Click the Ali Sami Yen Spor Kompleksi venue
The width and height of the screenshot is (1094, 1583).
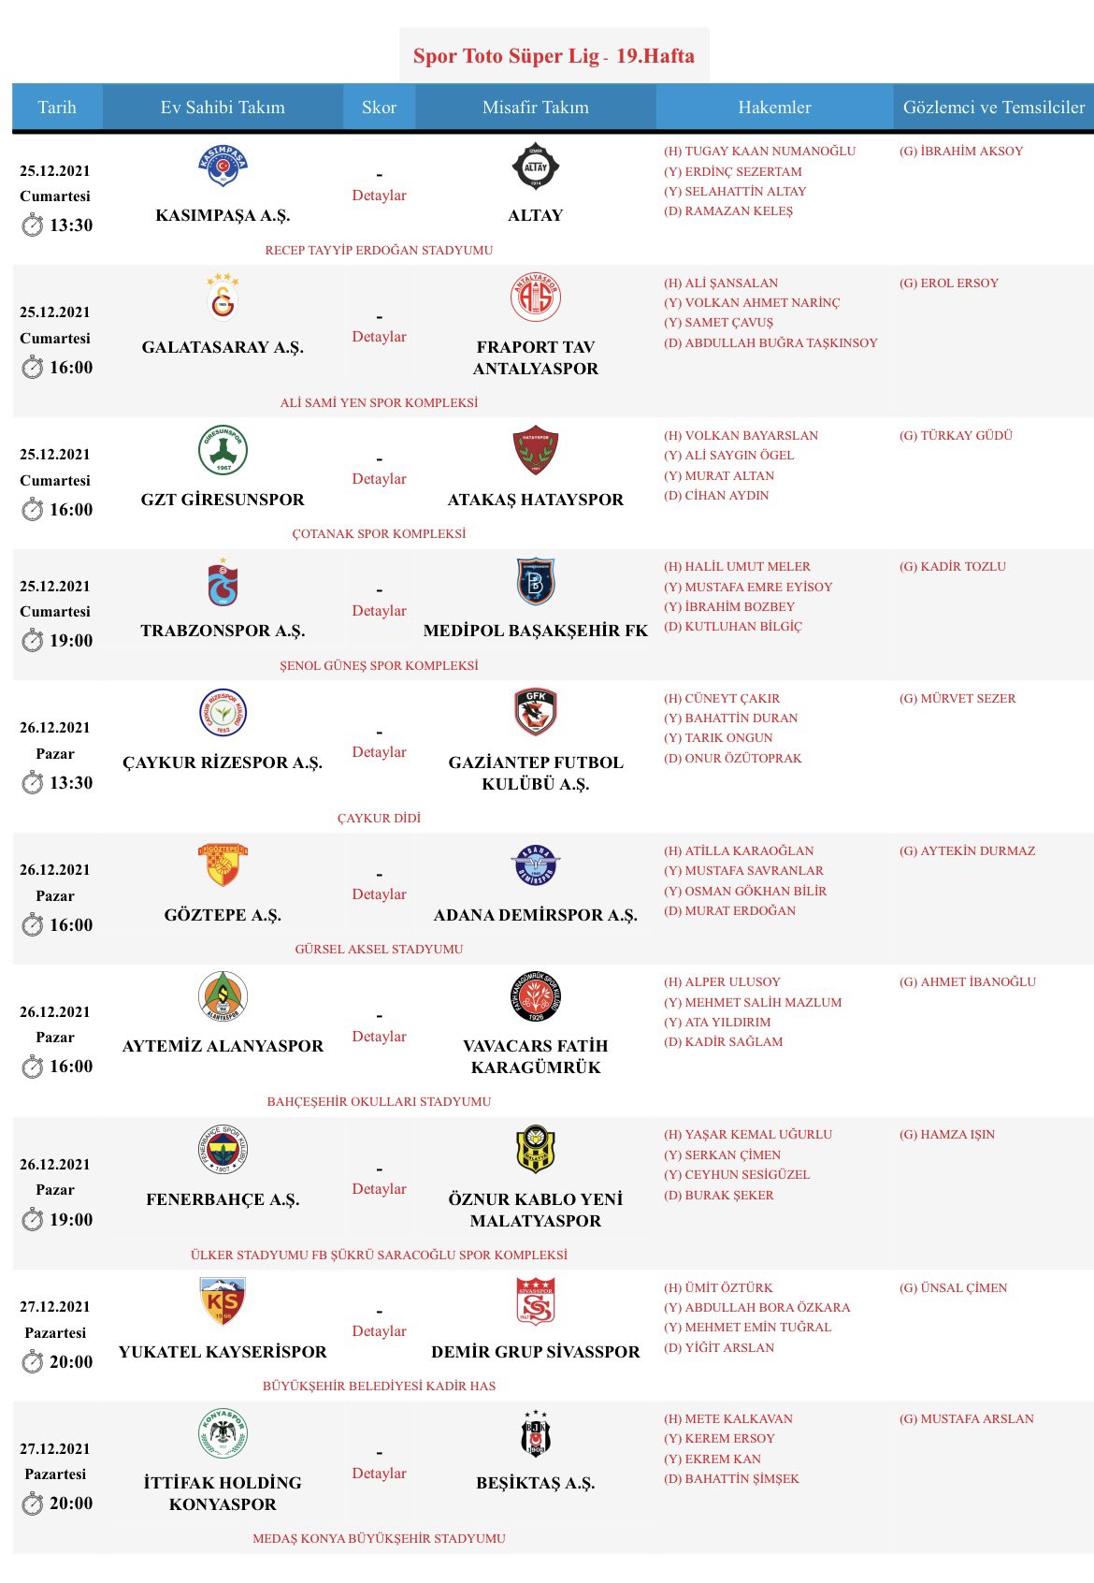point(379,403)
